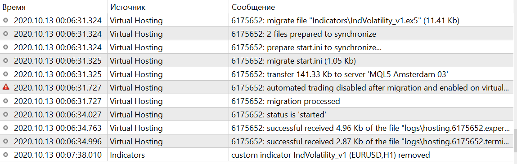
Task: Click timestamp 2020.10.13 00:07:38.010
Action: pos(58,155)
